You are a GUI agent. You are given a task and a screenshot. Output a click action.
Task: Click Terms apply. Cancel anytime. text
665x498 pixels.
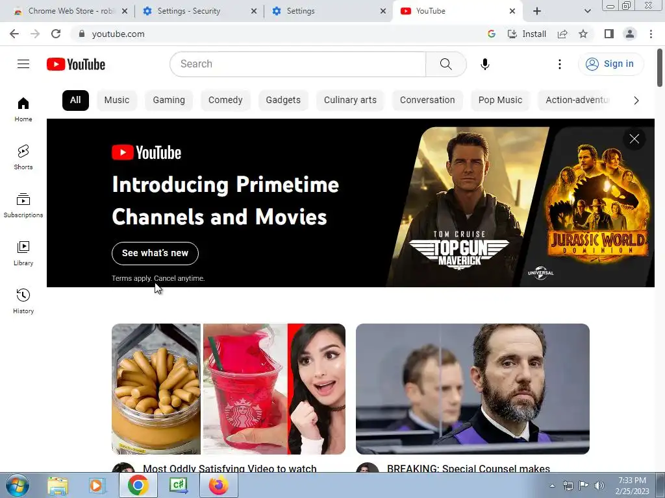158,278
